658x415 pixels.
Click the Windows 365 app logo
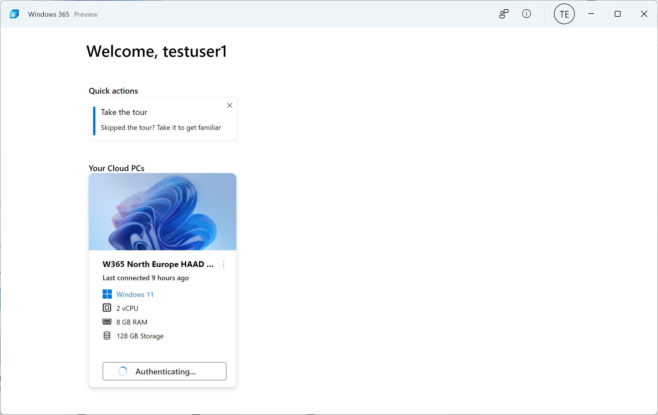point(14,14)
